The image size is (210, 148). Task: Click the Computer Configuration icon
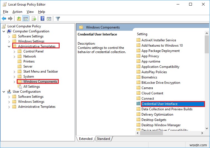point(9,31)
